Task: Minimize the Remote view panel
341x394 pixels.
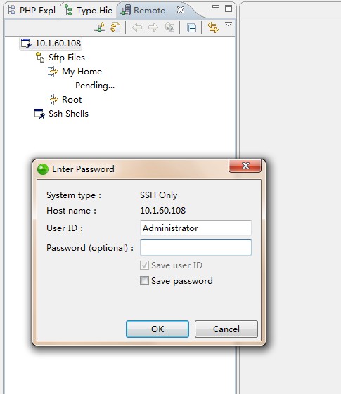Action: pyautogui.click(x=216, y=6)
